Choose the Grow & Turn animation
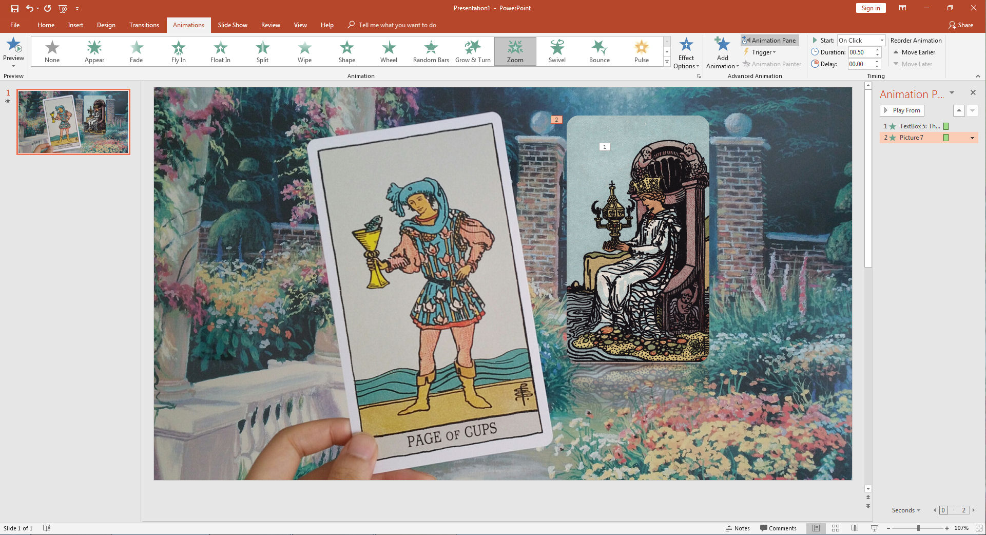This screenshot has height=535, width=986. (472, 51)
